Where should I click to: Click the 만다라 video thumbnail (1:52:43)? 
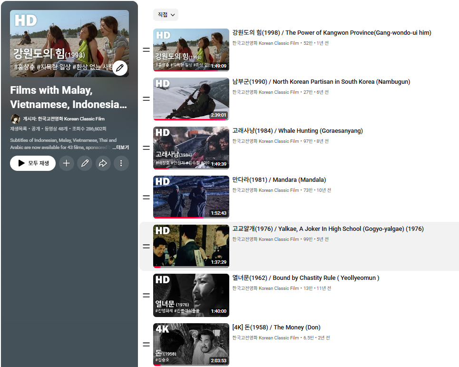(x=191, y=197)
